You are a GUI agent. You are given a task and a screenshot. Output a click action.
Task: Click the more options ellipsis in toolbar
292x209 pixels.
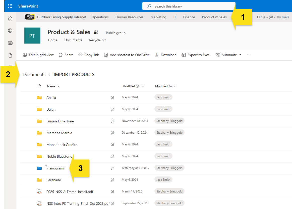pyautogui.click(x=249, y=55)
